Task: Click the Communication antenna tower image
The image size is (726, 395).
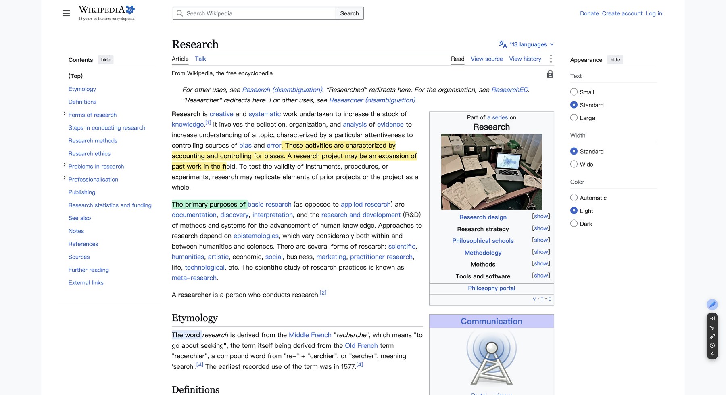Action: [491, 357]
